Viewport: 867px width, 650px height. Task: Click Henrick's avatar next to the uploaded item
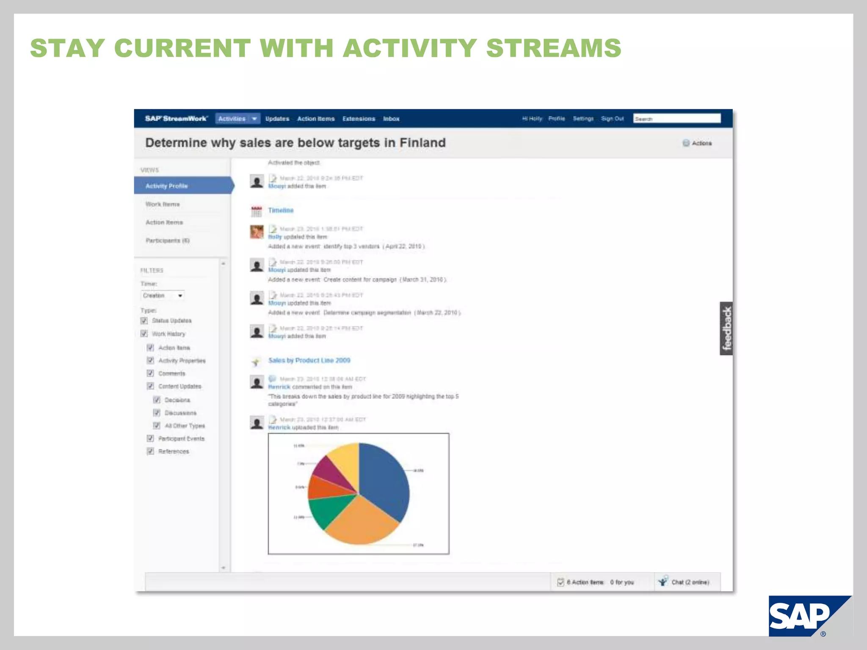click(x=257, y=422)
